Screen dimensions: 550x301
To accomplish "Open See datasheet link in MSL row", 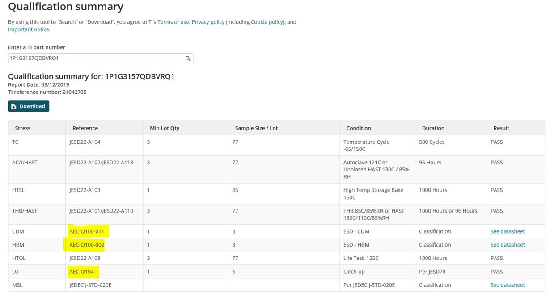I will [x=508, y=285].
